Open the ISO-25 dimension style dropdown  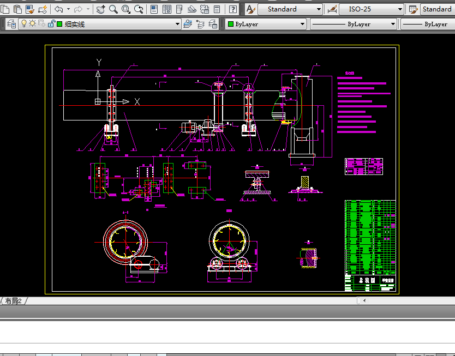400,9
